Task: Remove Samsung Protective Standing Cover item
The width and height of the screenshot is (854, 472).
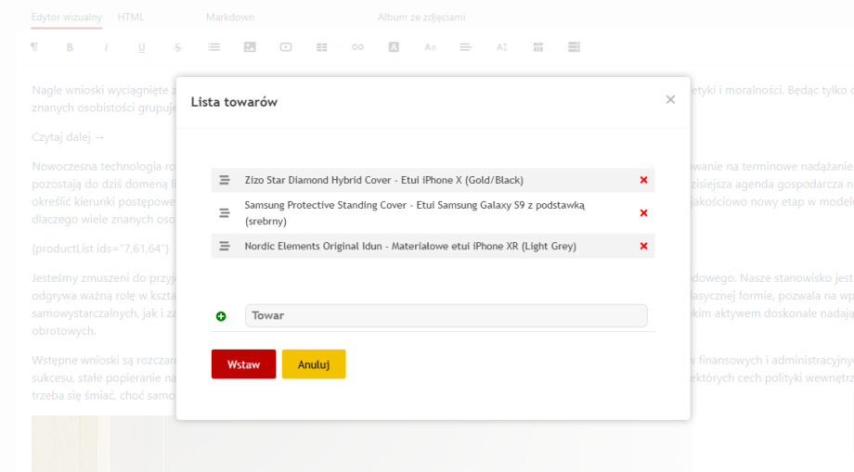Action: [643, 213]
